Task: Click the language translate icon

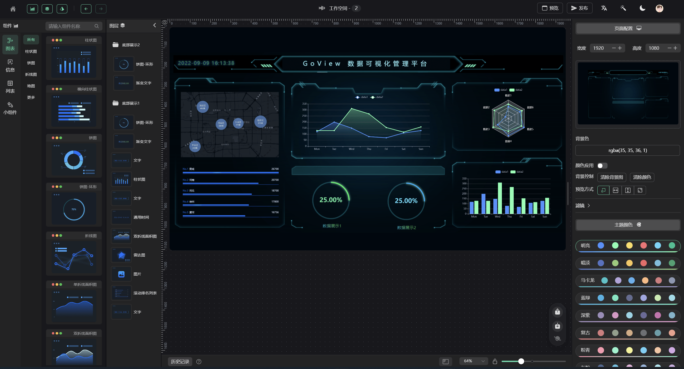Action: 604,8
